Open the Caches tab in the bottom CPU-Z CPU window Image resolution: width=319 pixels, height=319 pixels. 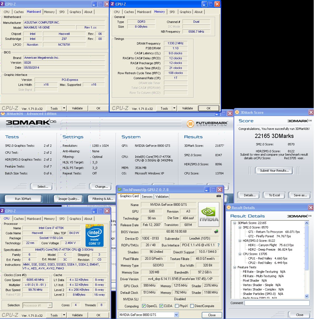click(19, 219)
